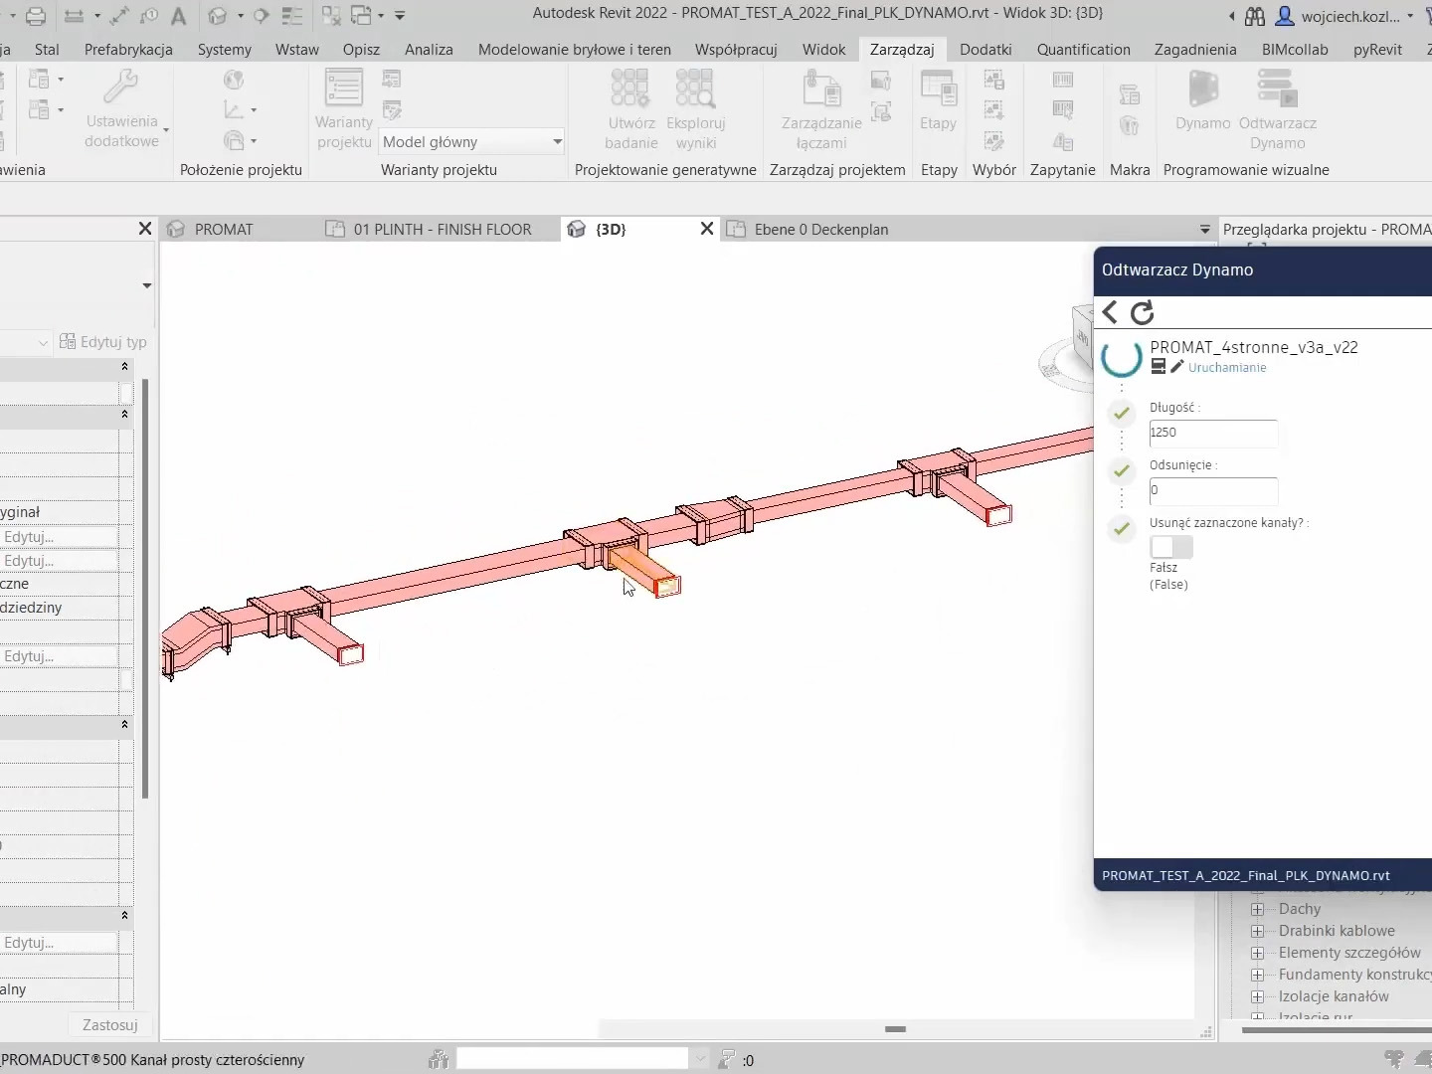Click the binoculars search icon in title bar
Image resolution: width=1432 pixels, height=1074 pixels.
1255,16
